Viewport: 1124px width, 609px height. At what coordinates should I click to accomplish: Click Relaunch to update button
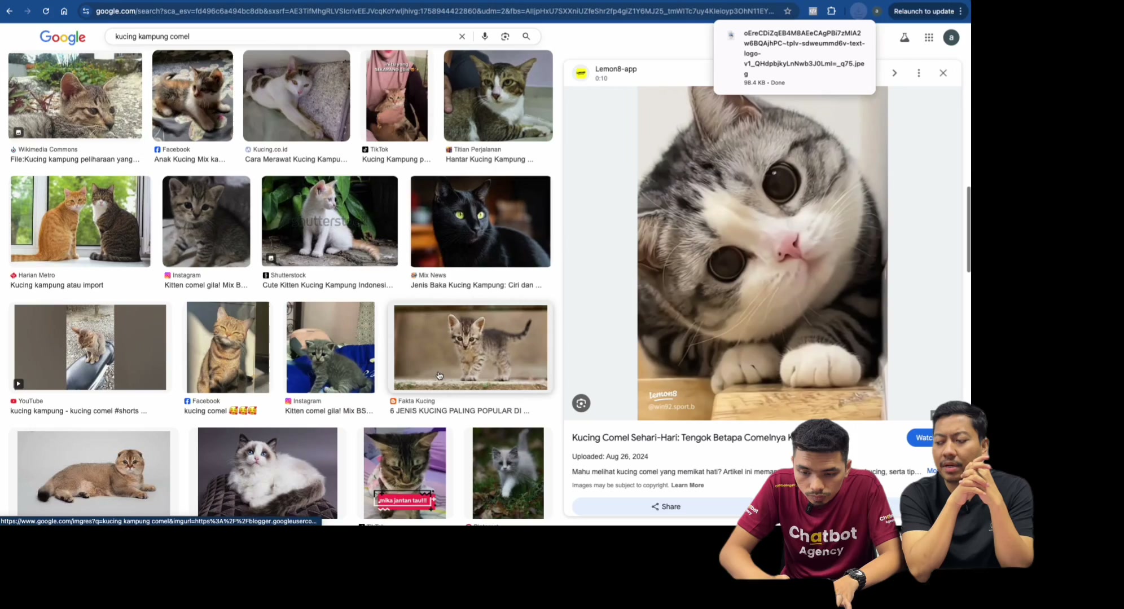[924, 11]
